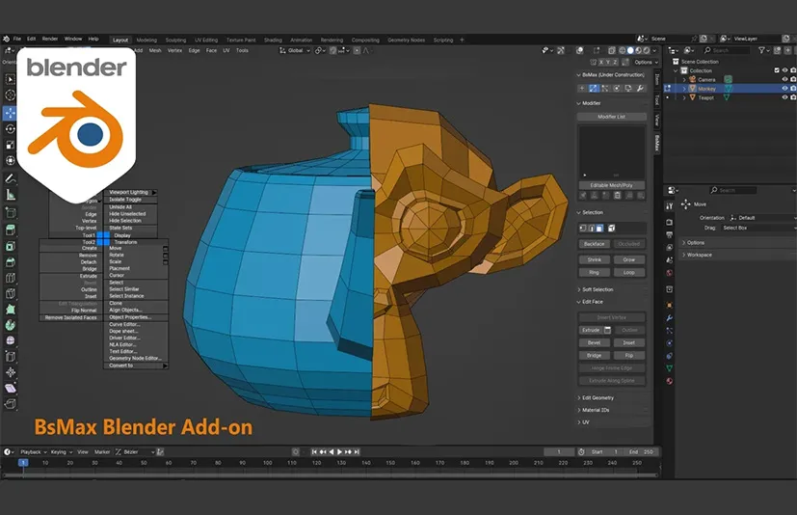Click Extrude settings box icon in Edit Face
This screenshot has width=797, height=515.
[x=607, y=330]
